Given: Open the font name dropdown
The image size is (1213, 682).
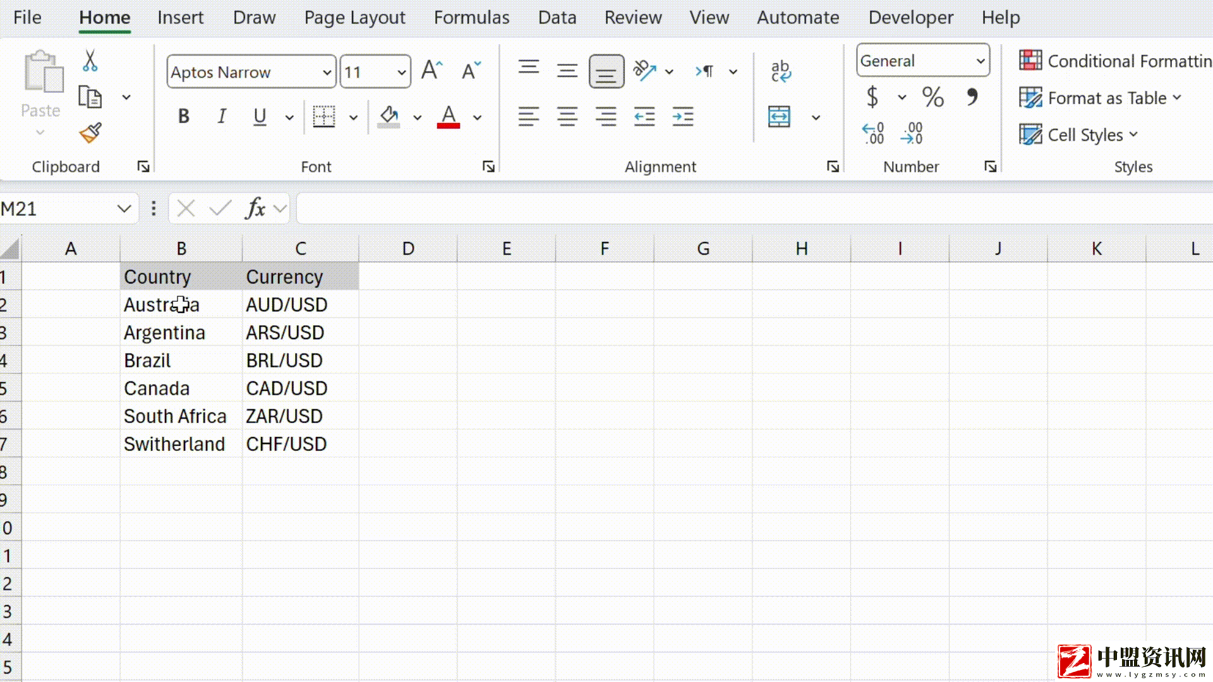Looking at the screenshot, I should tap(327, 72).
